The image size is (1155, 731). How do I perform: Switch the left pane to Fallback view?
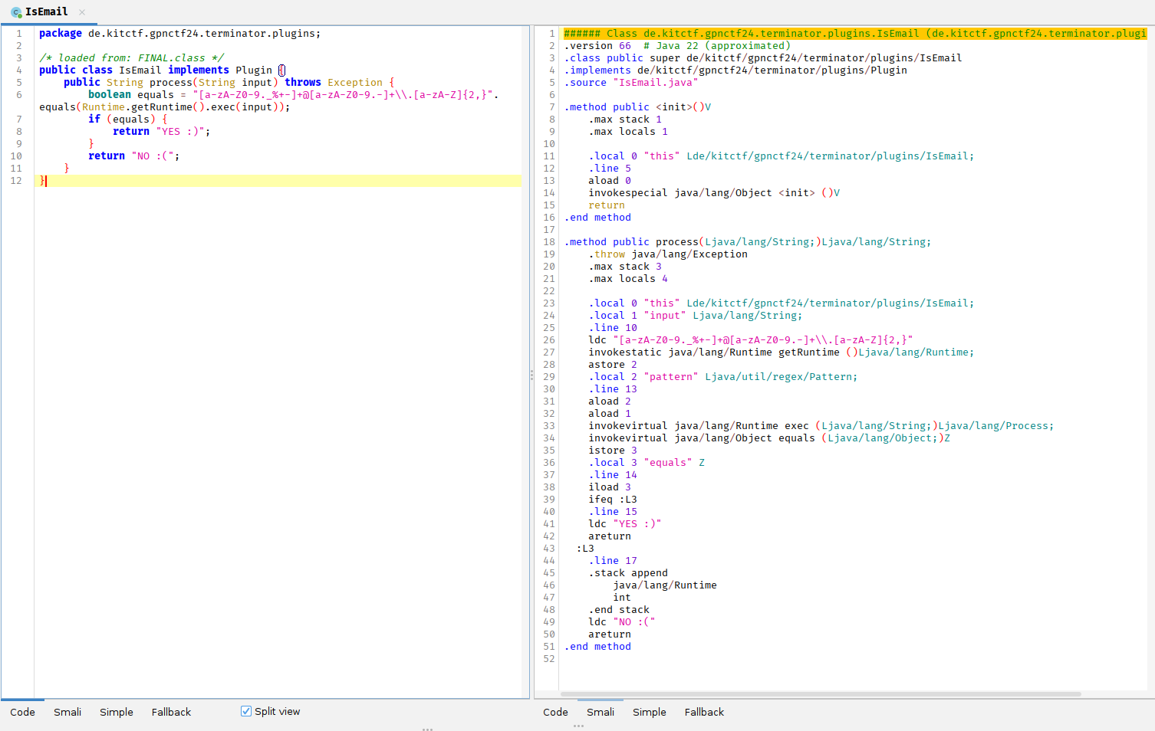(x=170, y=712)
